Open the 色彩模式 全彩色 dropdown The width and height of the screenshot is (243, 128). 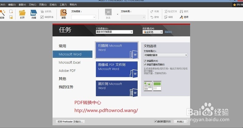(153, 32)
